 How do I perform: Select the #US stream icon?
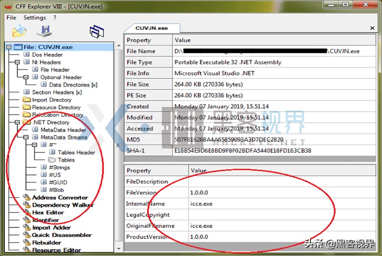43,175
